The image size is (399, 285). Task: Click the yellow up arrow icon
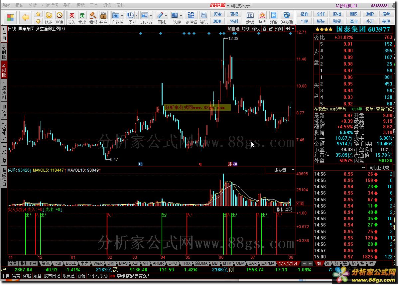pos(38,14)
